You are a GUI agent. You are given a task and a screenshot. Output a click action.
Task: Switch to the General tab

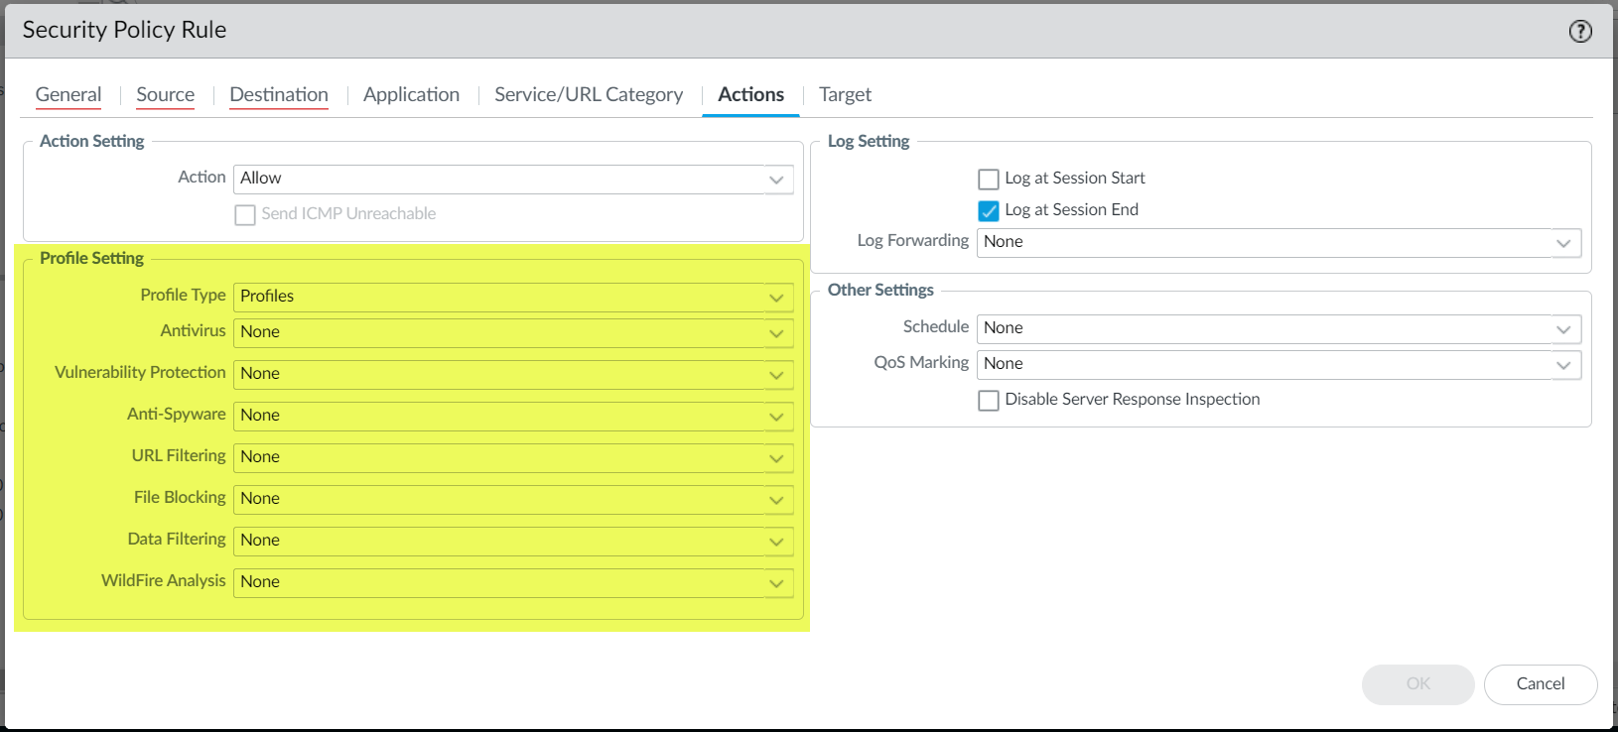click(68, 95)
